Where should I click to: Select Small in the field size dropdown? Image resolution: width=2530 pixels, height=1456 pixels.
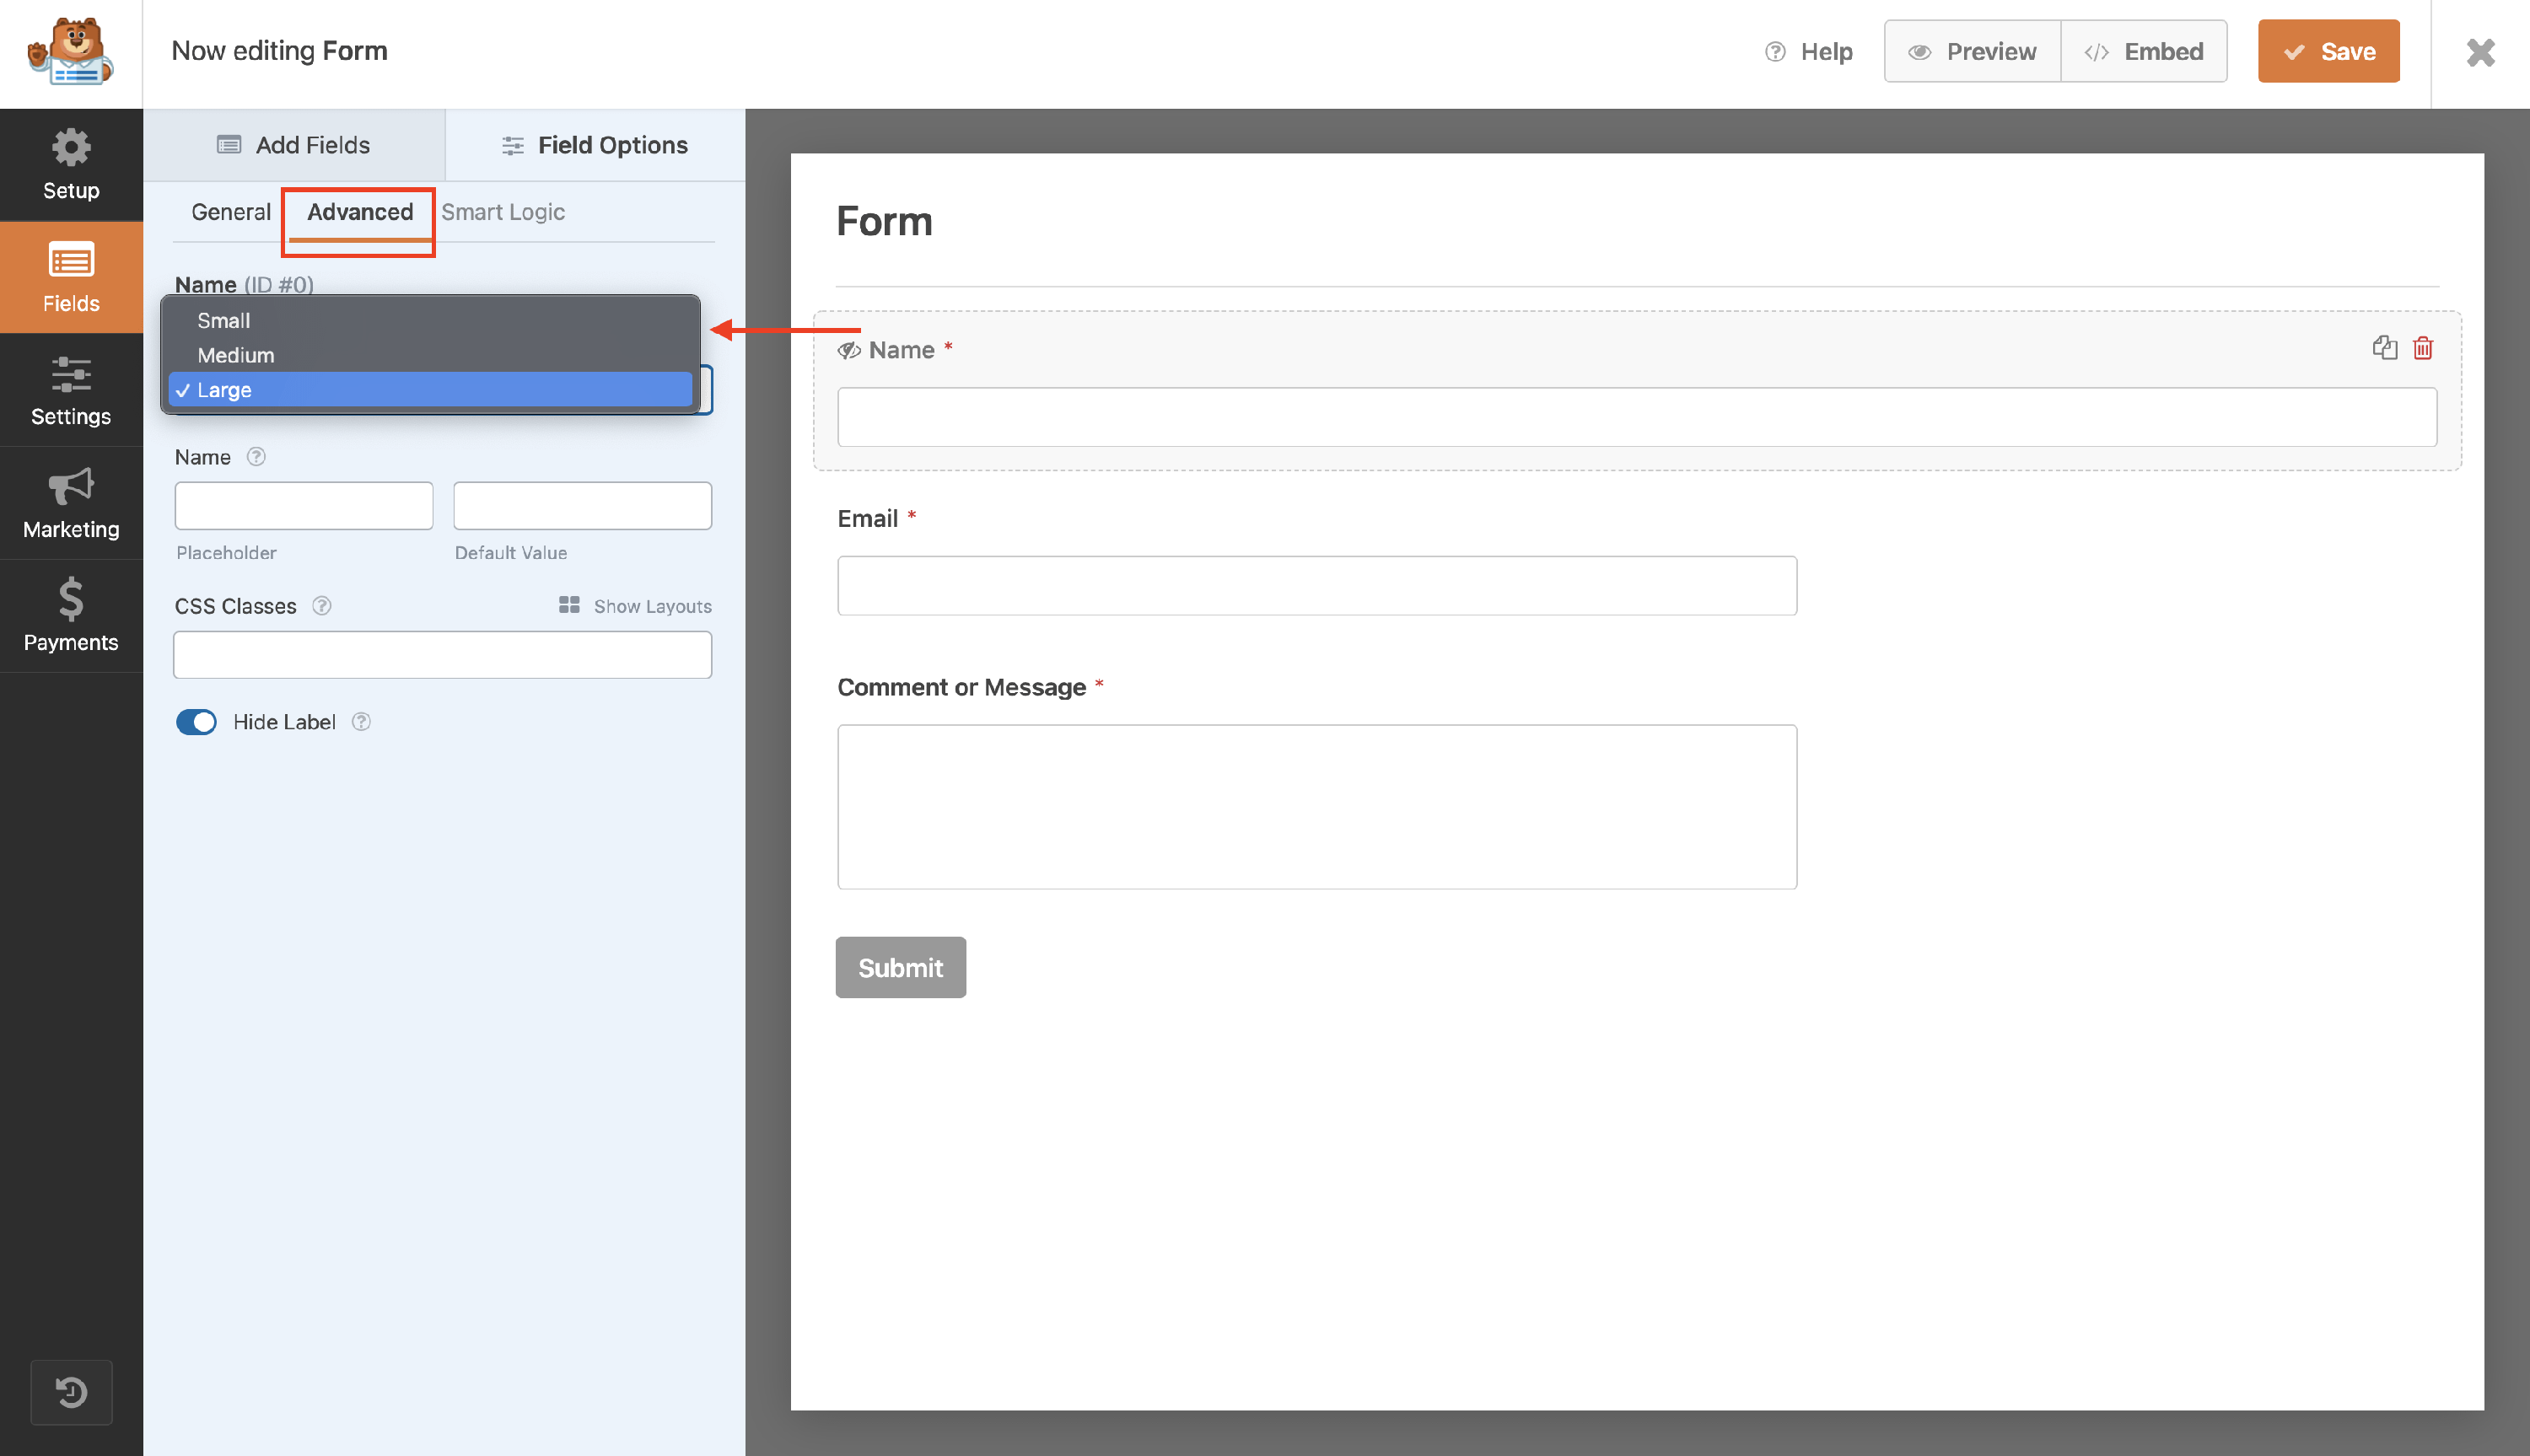point(224,321)
